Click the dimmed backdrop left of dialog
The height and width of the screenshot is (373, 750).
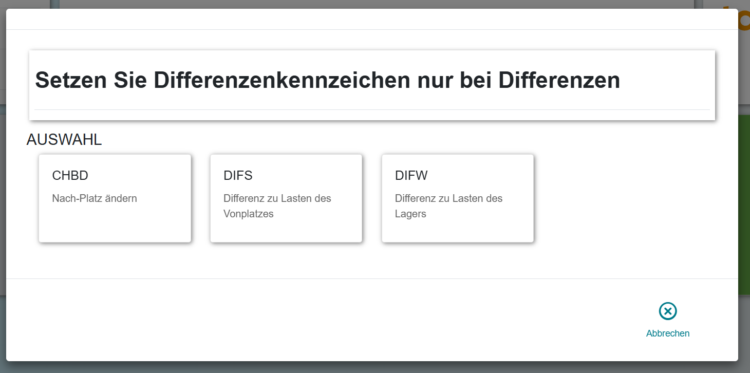[x=3, y=206]
